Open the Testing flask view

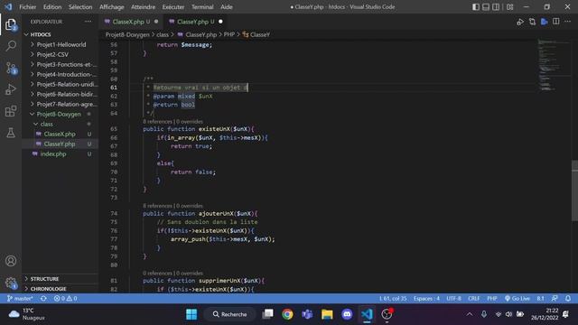pos(11,133)
